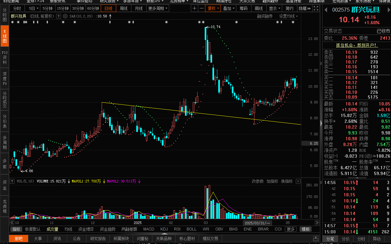The width and height of the screenshot is (391, 244).
Task: Open the 公告 bottom tab
Action: click(x=77, y=239)
